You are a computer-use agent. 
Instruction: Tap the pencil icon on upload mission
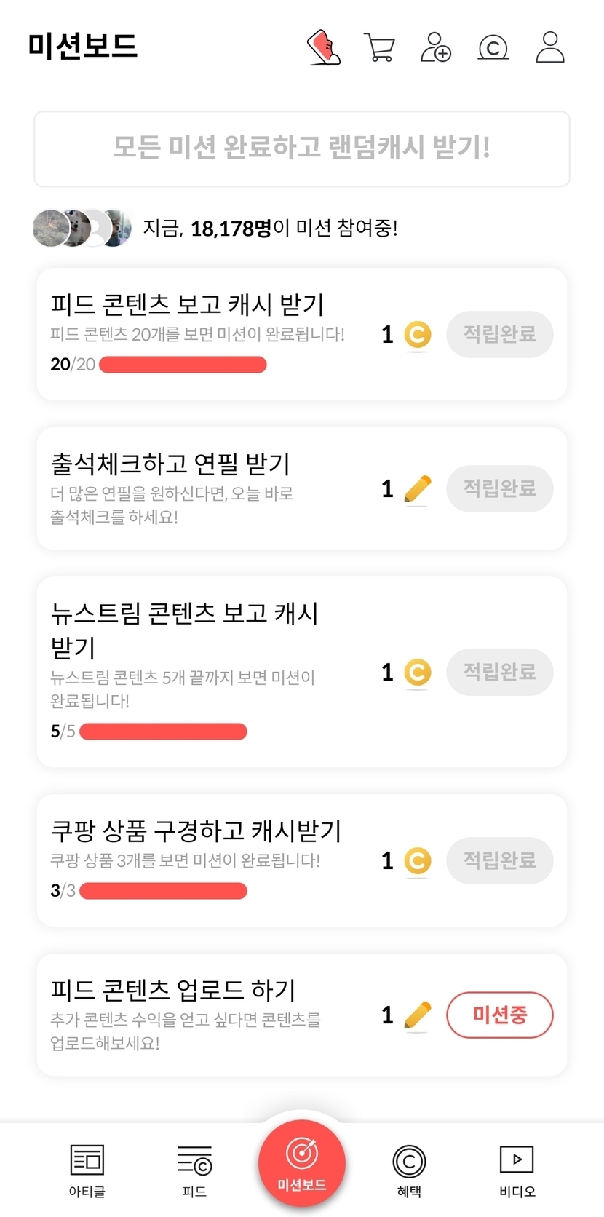(x=417, y=1015)
